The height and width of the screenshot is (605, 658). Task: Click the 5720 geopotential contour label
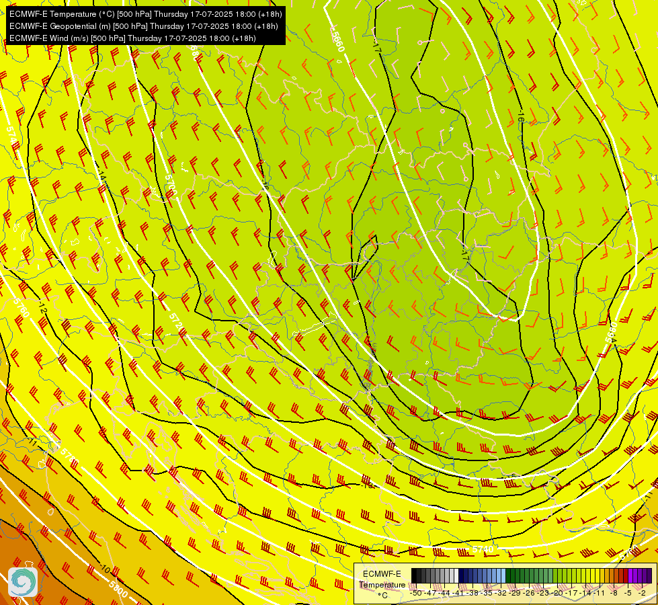tap(177, 324)
